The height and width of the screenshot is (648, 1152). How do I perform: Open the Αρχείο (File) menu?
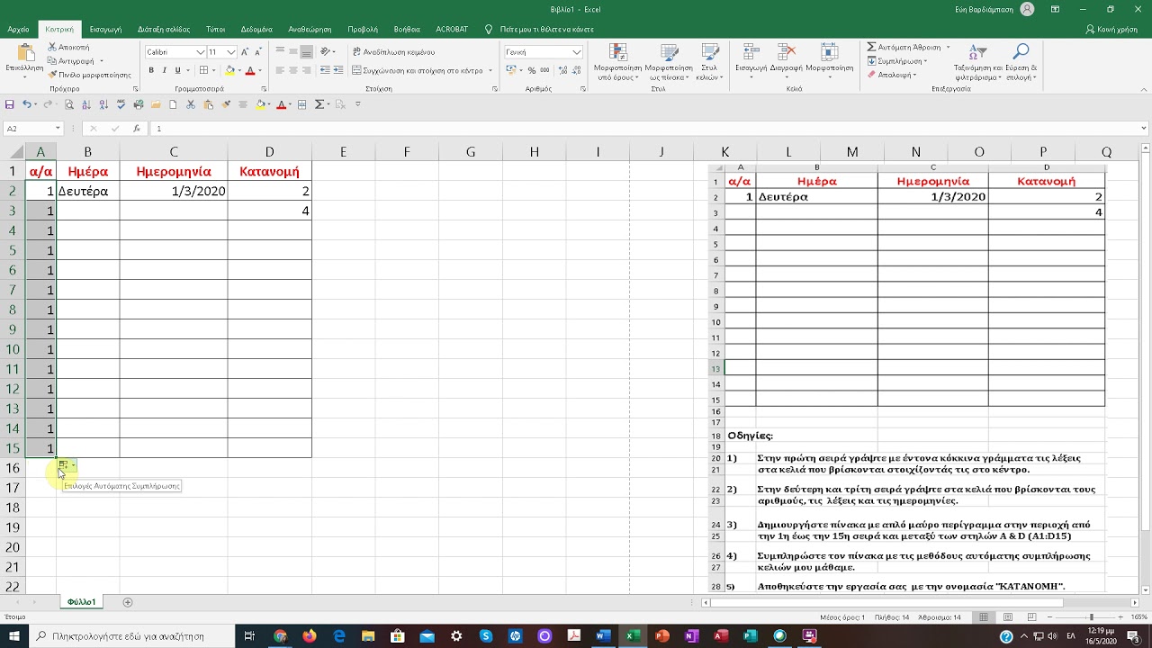(18, 29)
